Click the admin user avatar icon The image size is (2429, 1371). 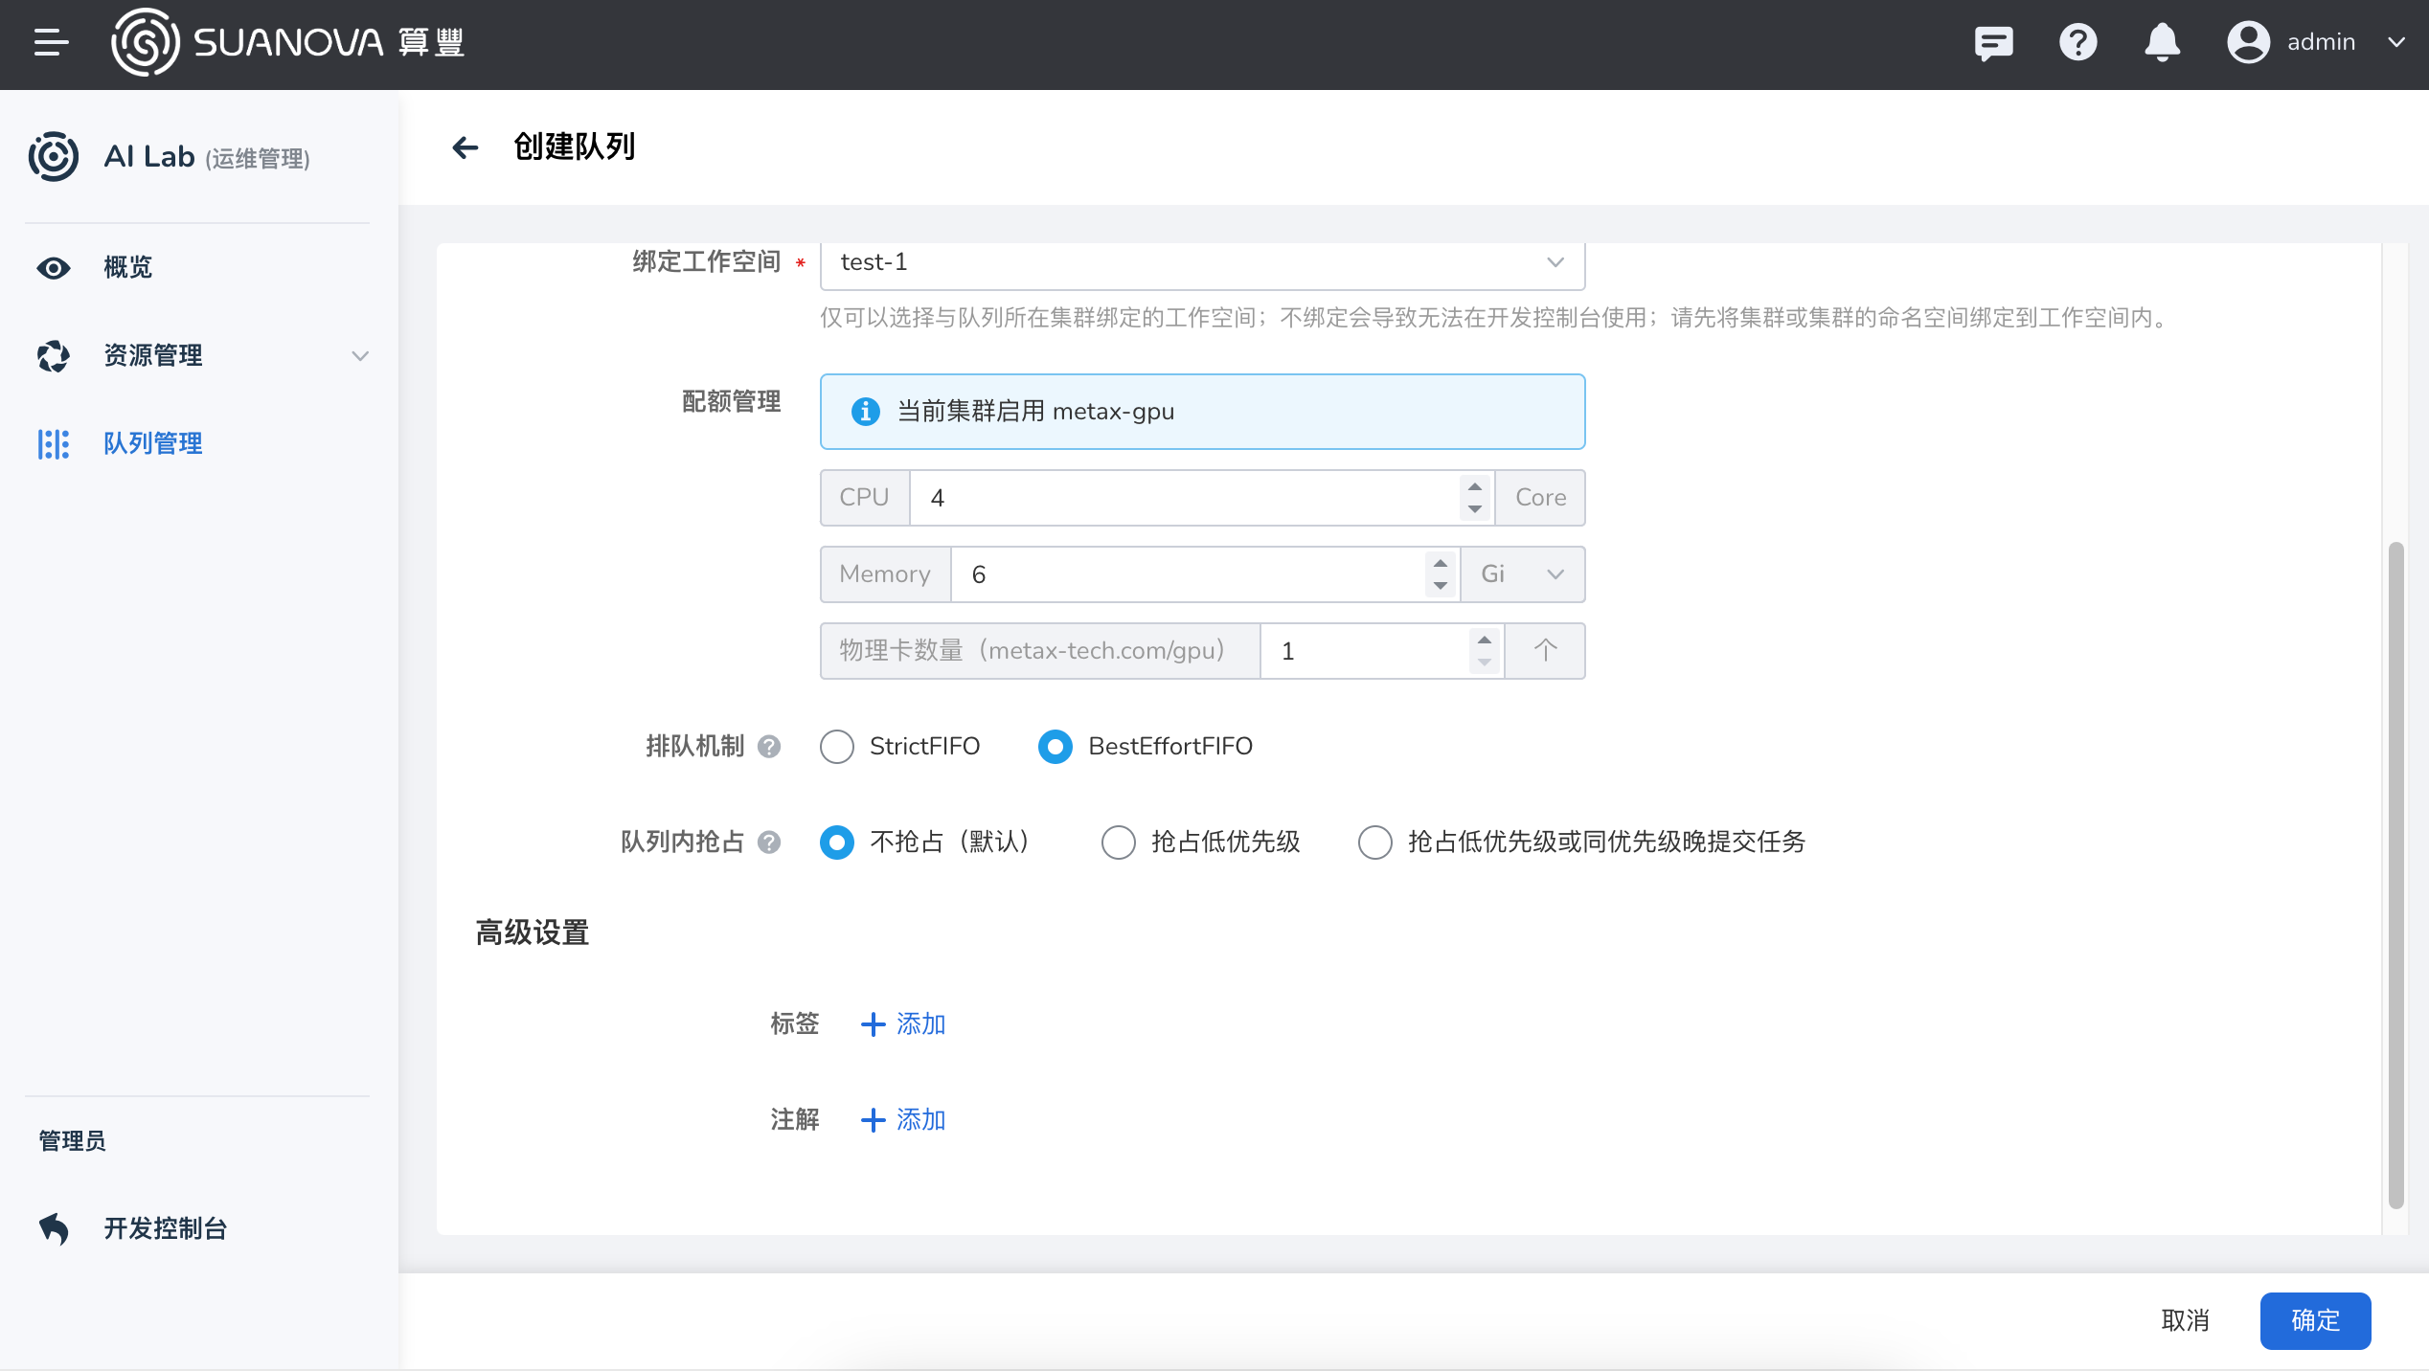(x=2248, y=42)
